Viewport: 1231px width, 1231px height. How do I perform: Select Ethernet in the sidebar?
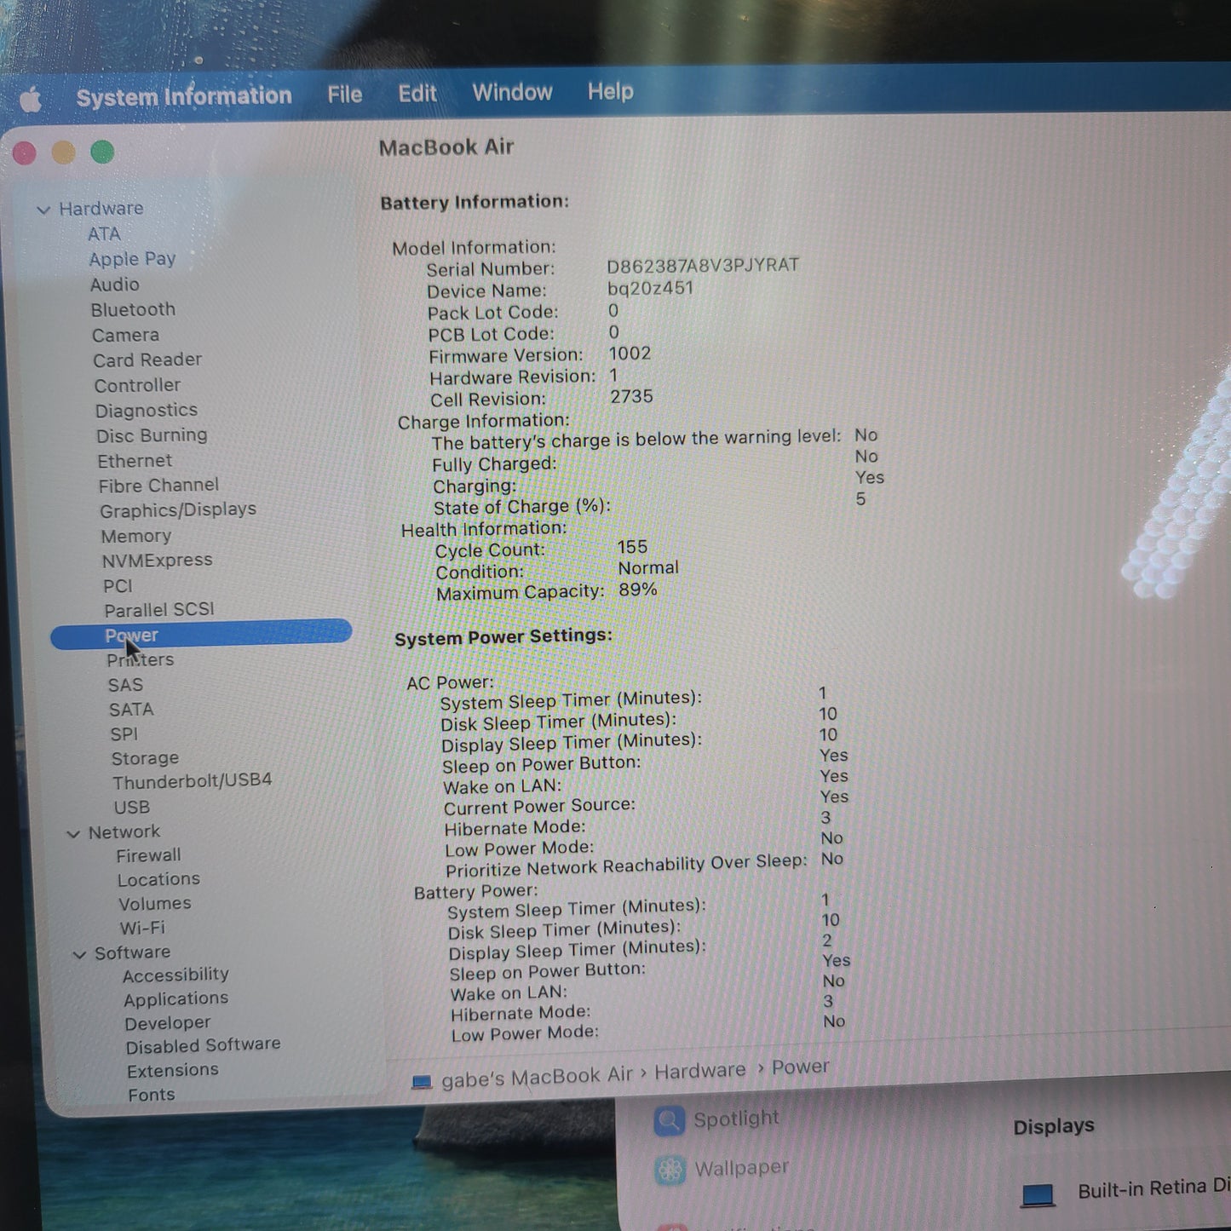pos(135,461)
